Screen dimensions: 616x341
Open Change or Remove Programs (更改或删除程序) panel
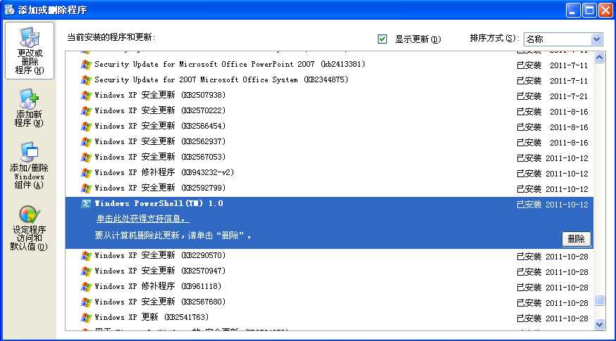(x=30, y=51)
